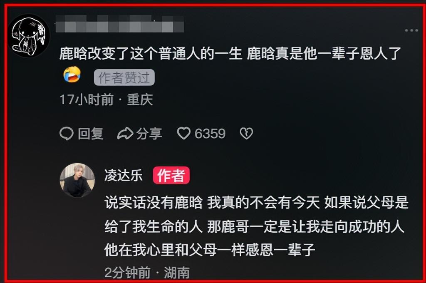The image size is (426, 283).
Task: Select the top comment text about 鹿晗
Action: 230,53
